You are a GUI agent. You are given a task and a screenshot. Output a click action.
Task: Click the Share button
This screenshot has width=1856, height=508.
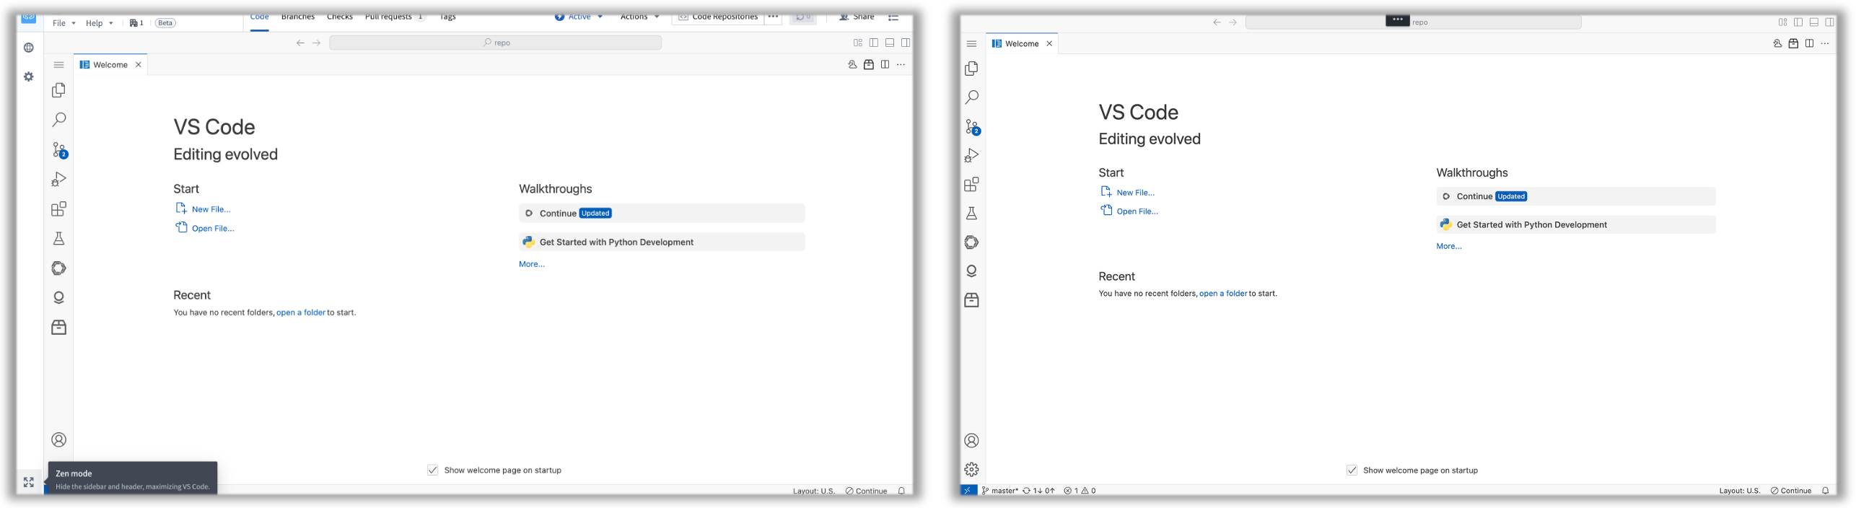tap(857, 17)
